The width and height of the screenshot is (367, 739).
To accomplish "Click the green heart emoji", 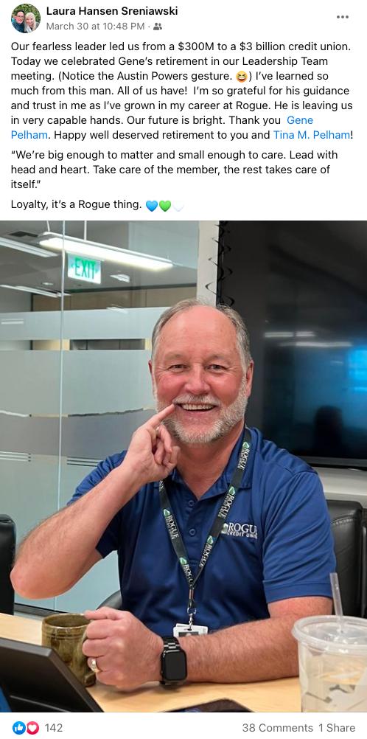I will click(164, 206).
